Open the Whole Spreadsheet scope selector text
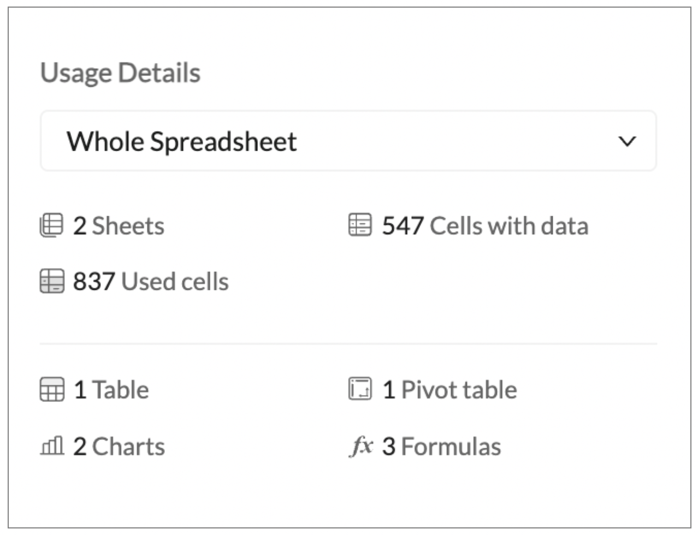Screen dimensions: 698x535 coord(182,141)
